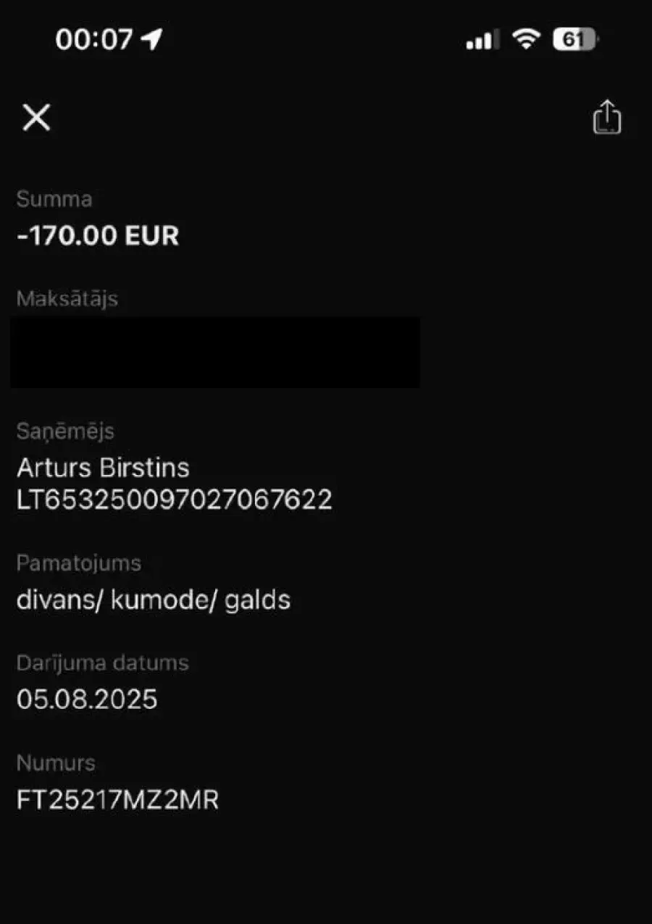Select reference number FT25217MZ2MR
The height and width of the screenshot is (924, 652).
117,799
